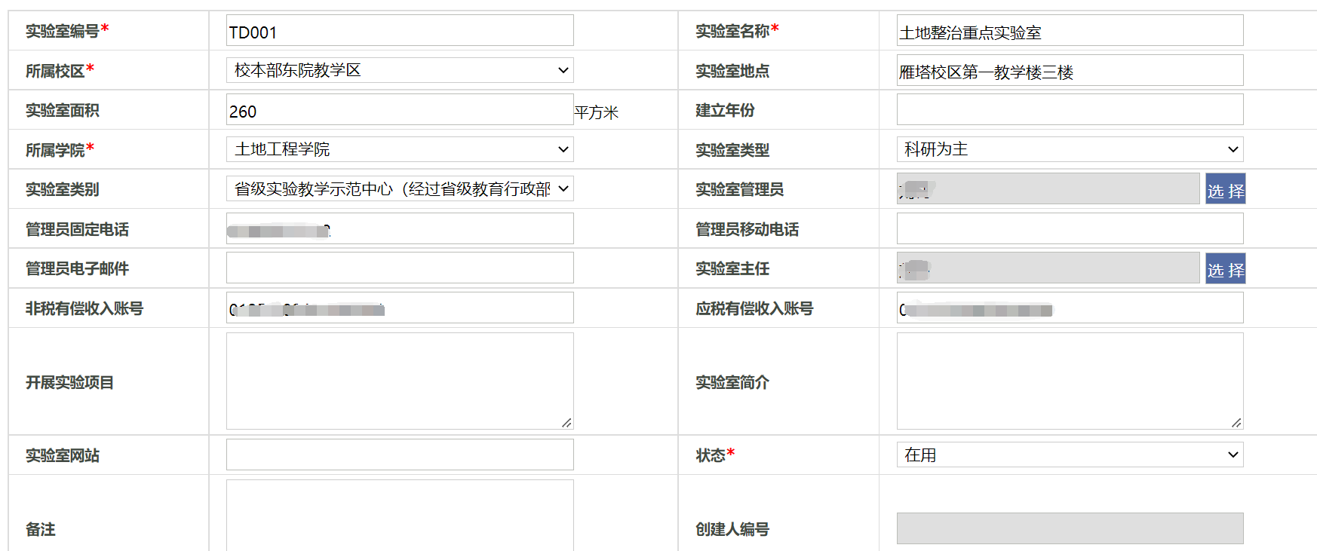The height and width of the screenshot is (551, 1317).
Task: Click the 实验室编号 field containing TD001
Action: (400, 31)
